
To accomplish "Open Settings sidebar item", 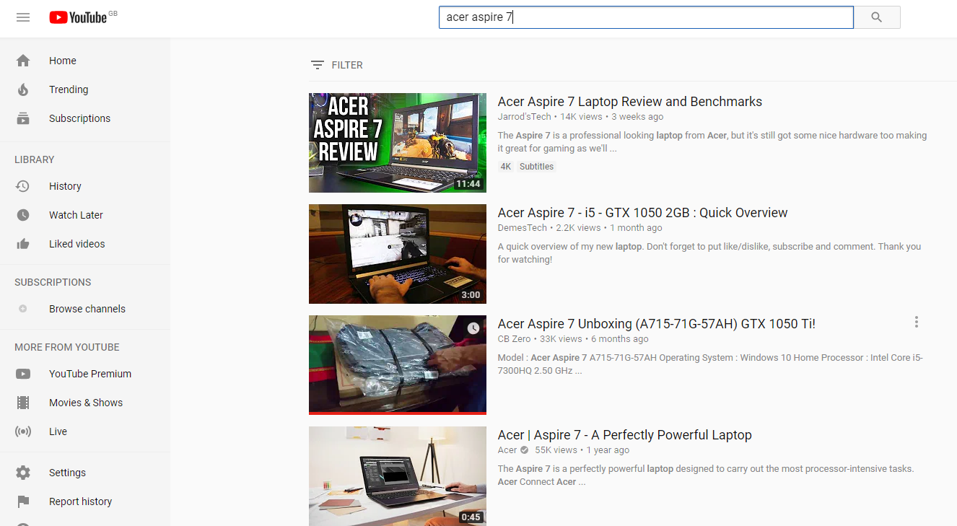I will click(85, 473).
